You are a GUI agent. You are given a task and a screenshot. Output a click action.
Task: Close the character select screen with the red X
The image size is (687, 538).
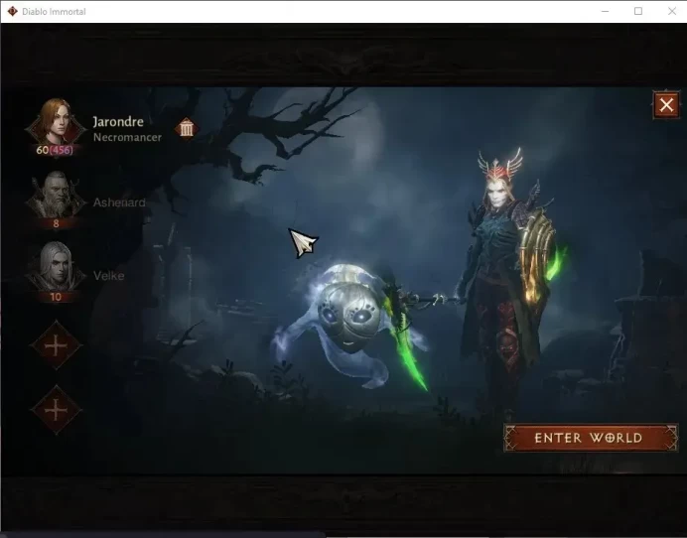[x=666, y=105]
